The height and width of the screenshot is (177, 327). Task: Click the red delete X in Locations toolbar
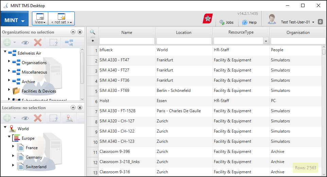coord(38,118)
